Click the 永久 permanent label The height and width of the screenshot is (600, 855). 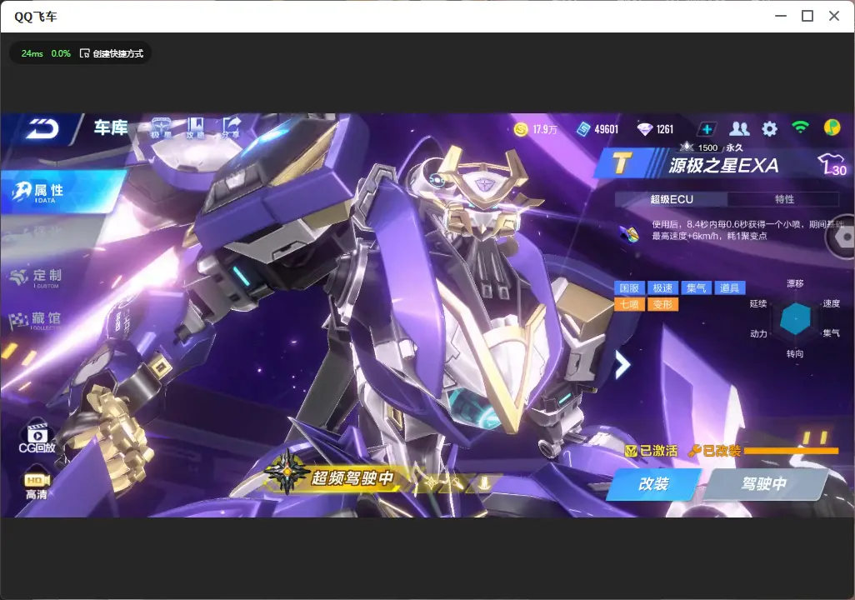[x=734, y=147]
